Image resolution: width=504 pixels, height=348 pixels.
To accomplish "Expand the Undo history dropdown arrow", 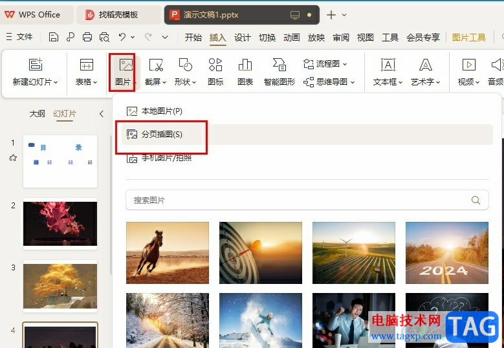I will tap(133, 38).
